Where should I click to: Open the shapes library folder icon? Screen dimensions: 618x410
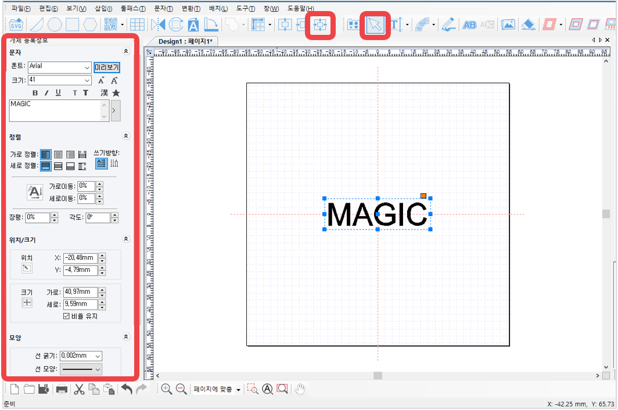pos(353,25)
